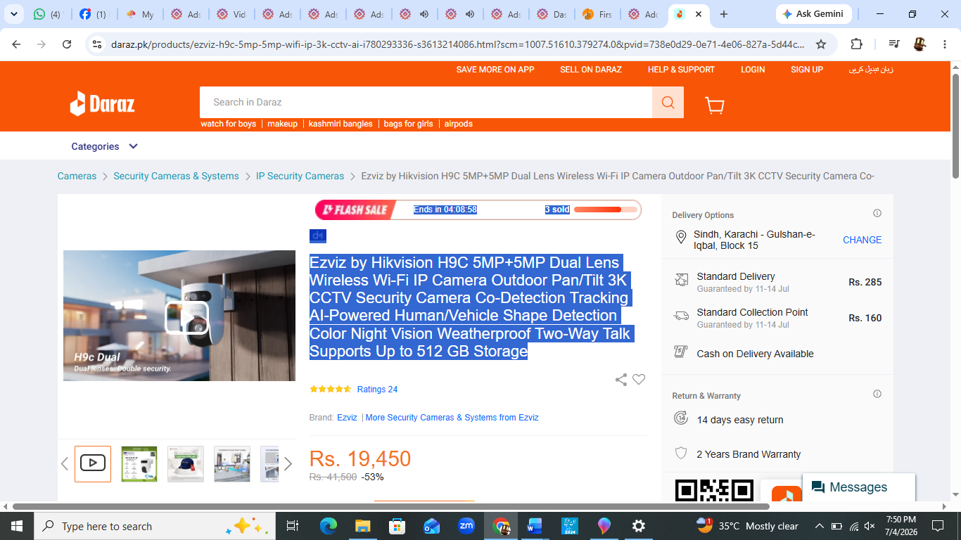Open the Windows Start menu
This screenshot has width=961, height=540.
point(17,526)
